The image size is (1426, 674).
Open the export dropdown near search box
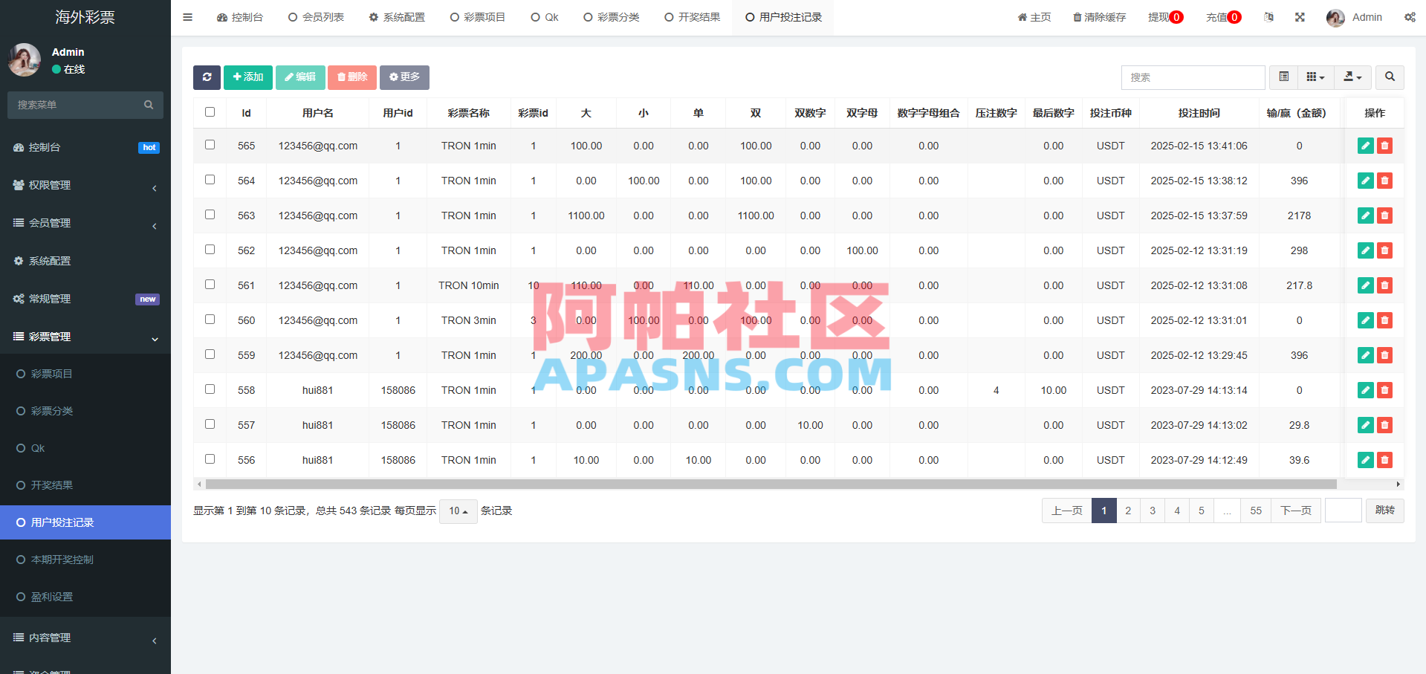[x=1352, y=77]
